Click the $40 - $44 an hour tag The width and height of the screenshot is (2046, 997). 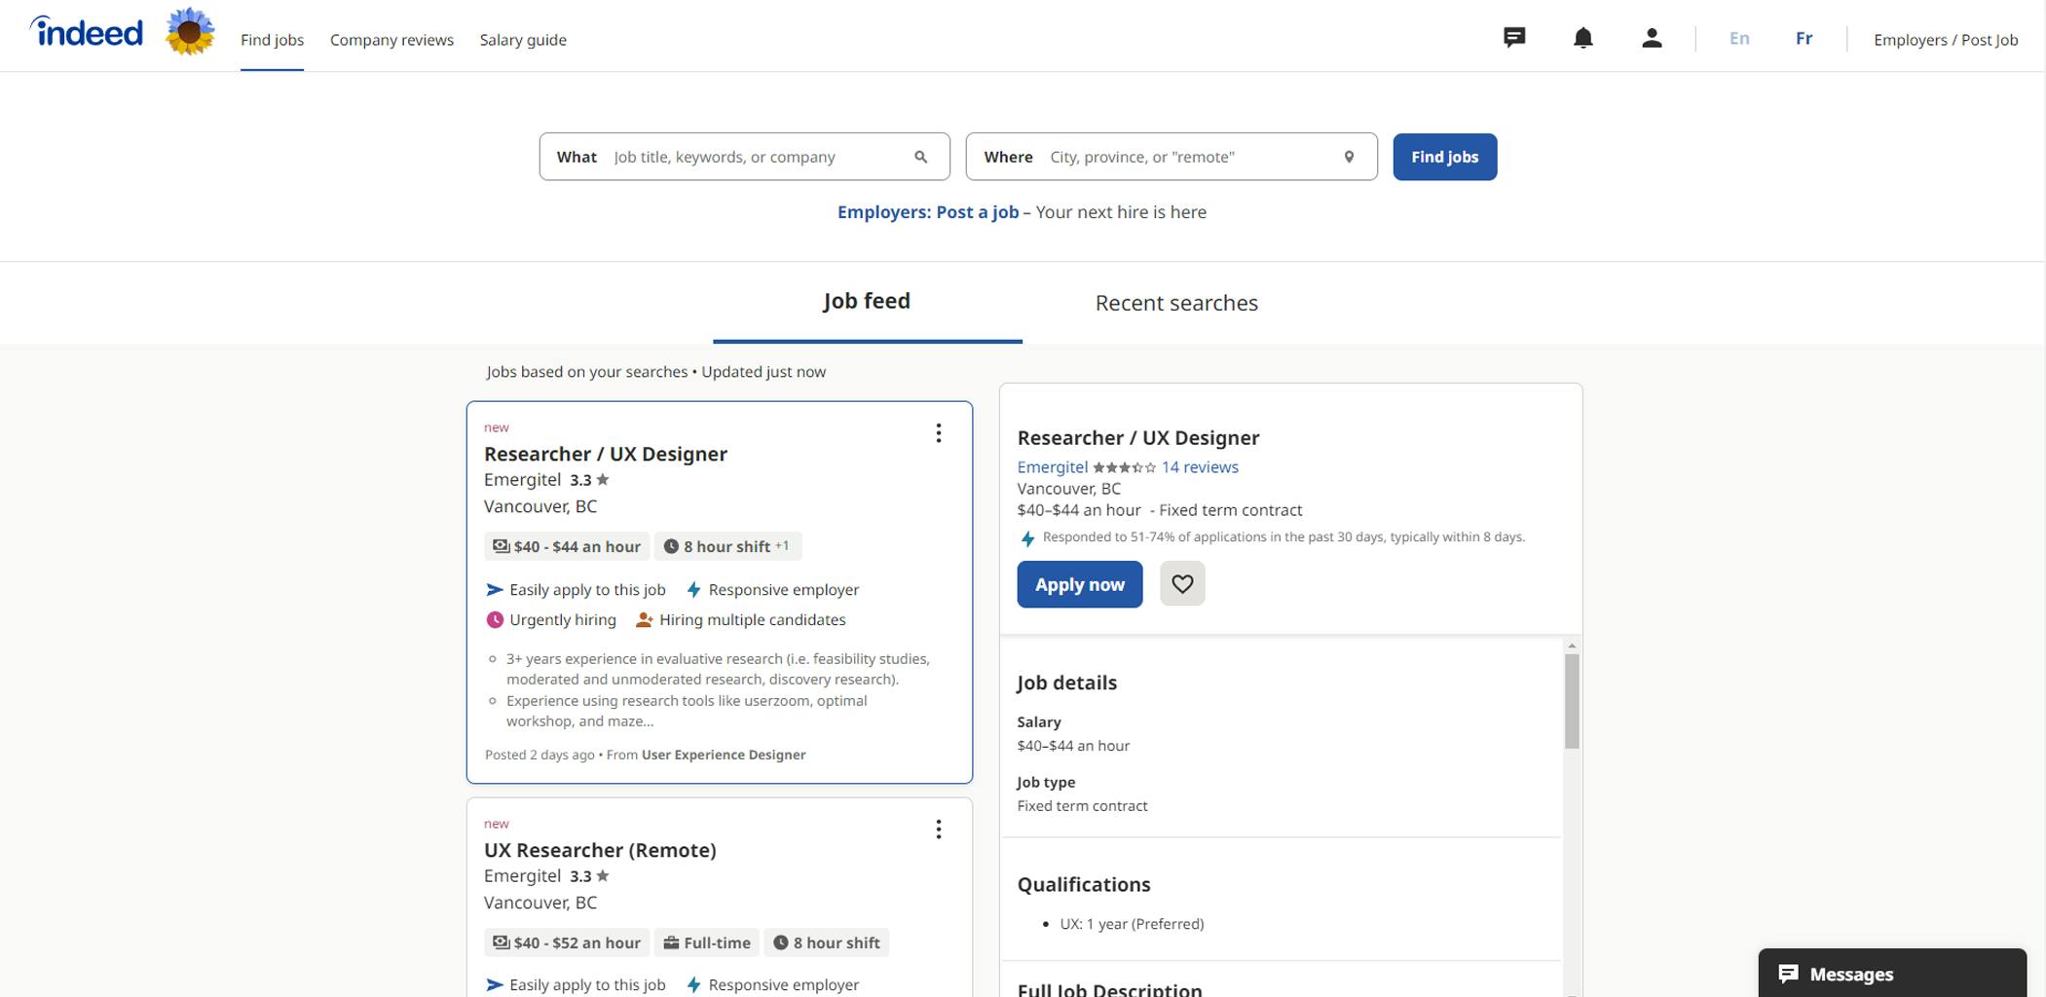(x=567, y=546)
